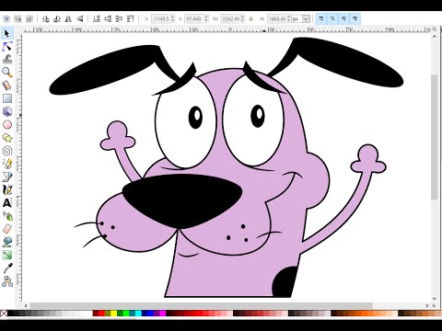442x331 pixels.
Task: Pick the bright red palette swatch
Action: click(x=101, y=314)
